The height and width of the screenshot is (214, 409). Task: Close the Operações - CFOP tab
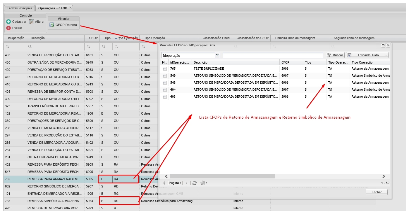click(70, 8)
